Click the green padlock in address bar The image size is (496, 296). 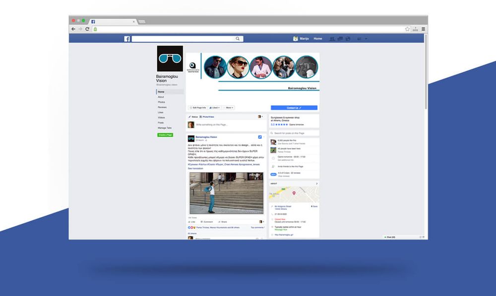coord(95,29)
